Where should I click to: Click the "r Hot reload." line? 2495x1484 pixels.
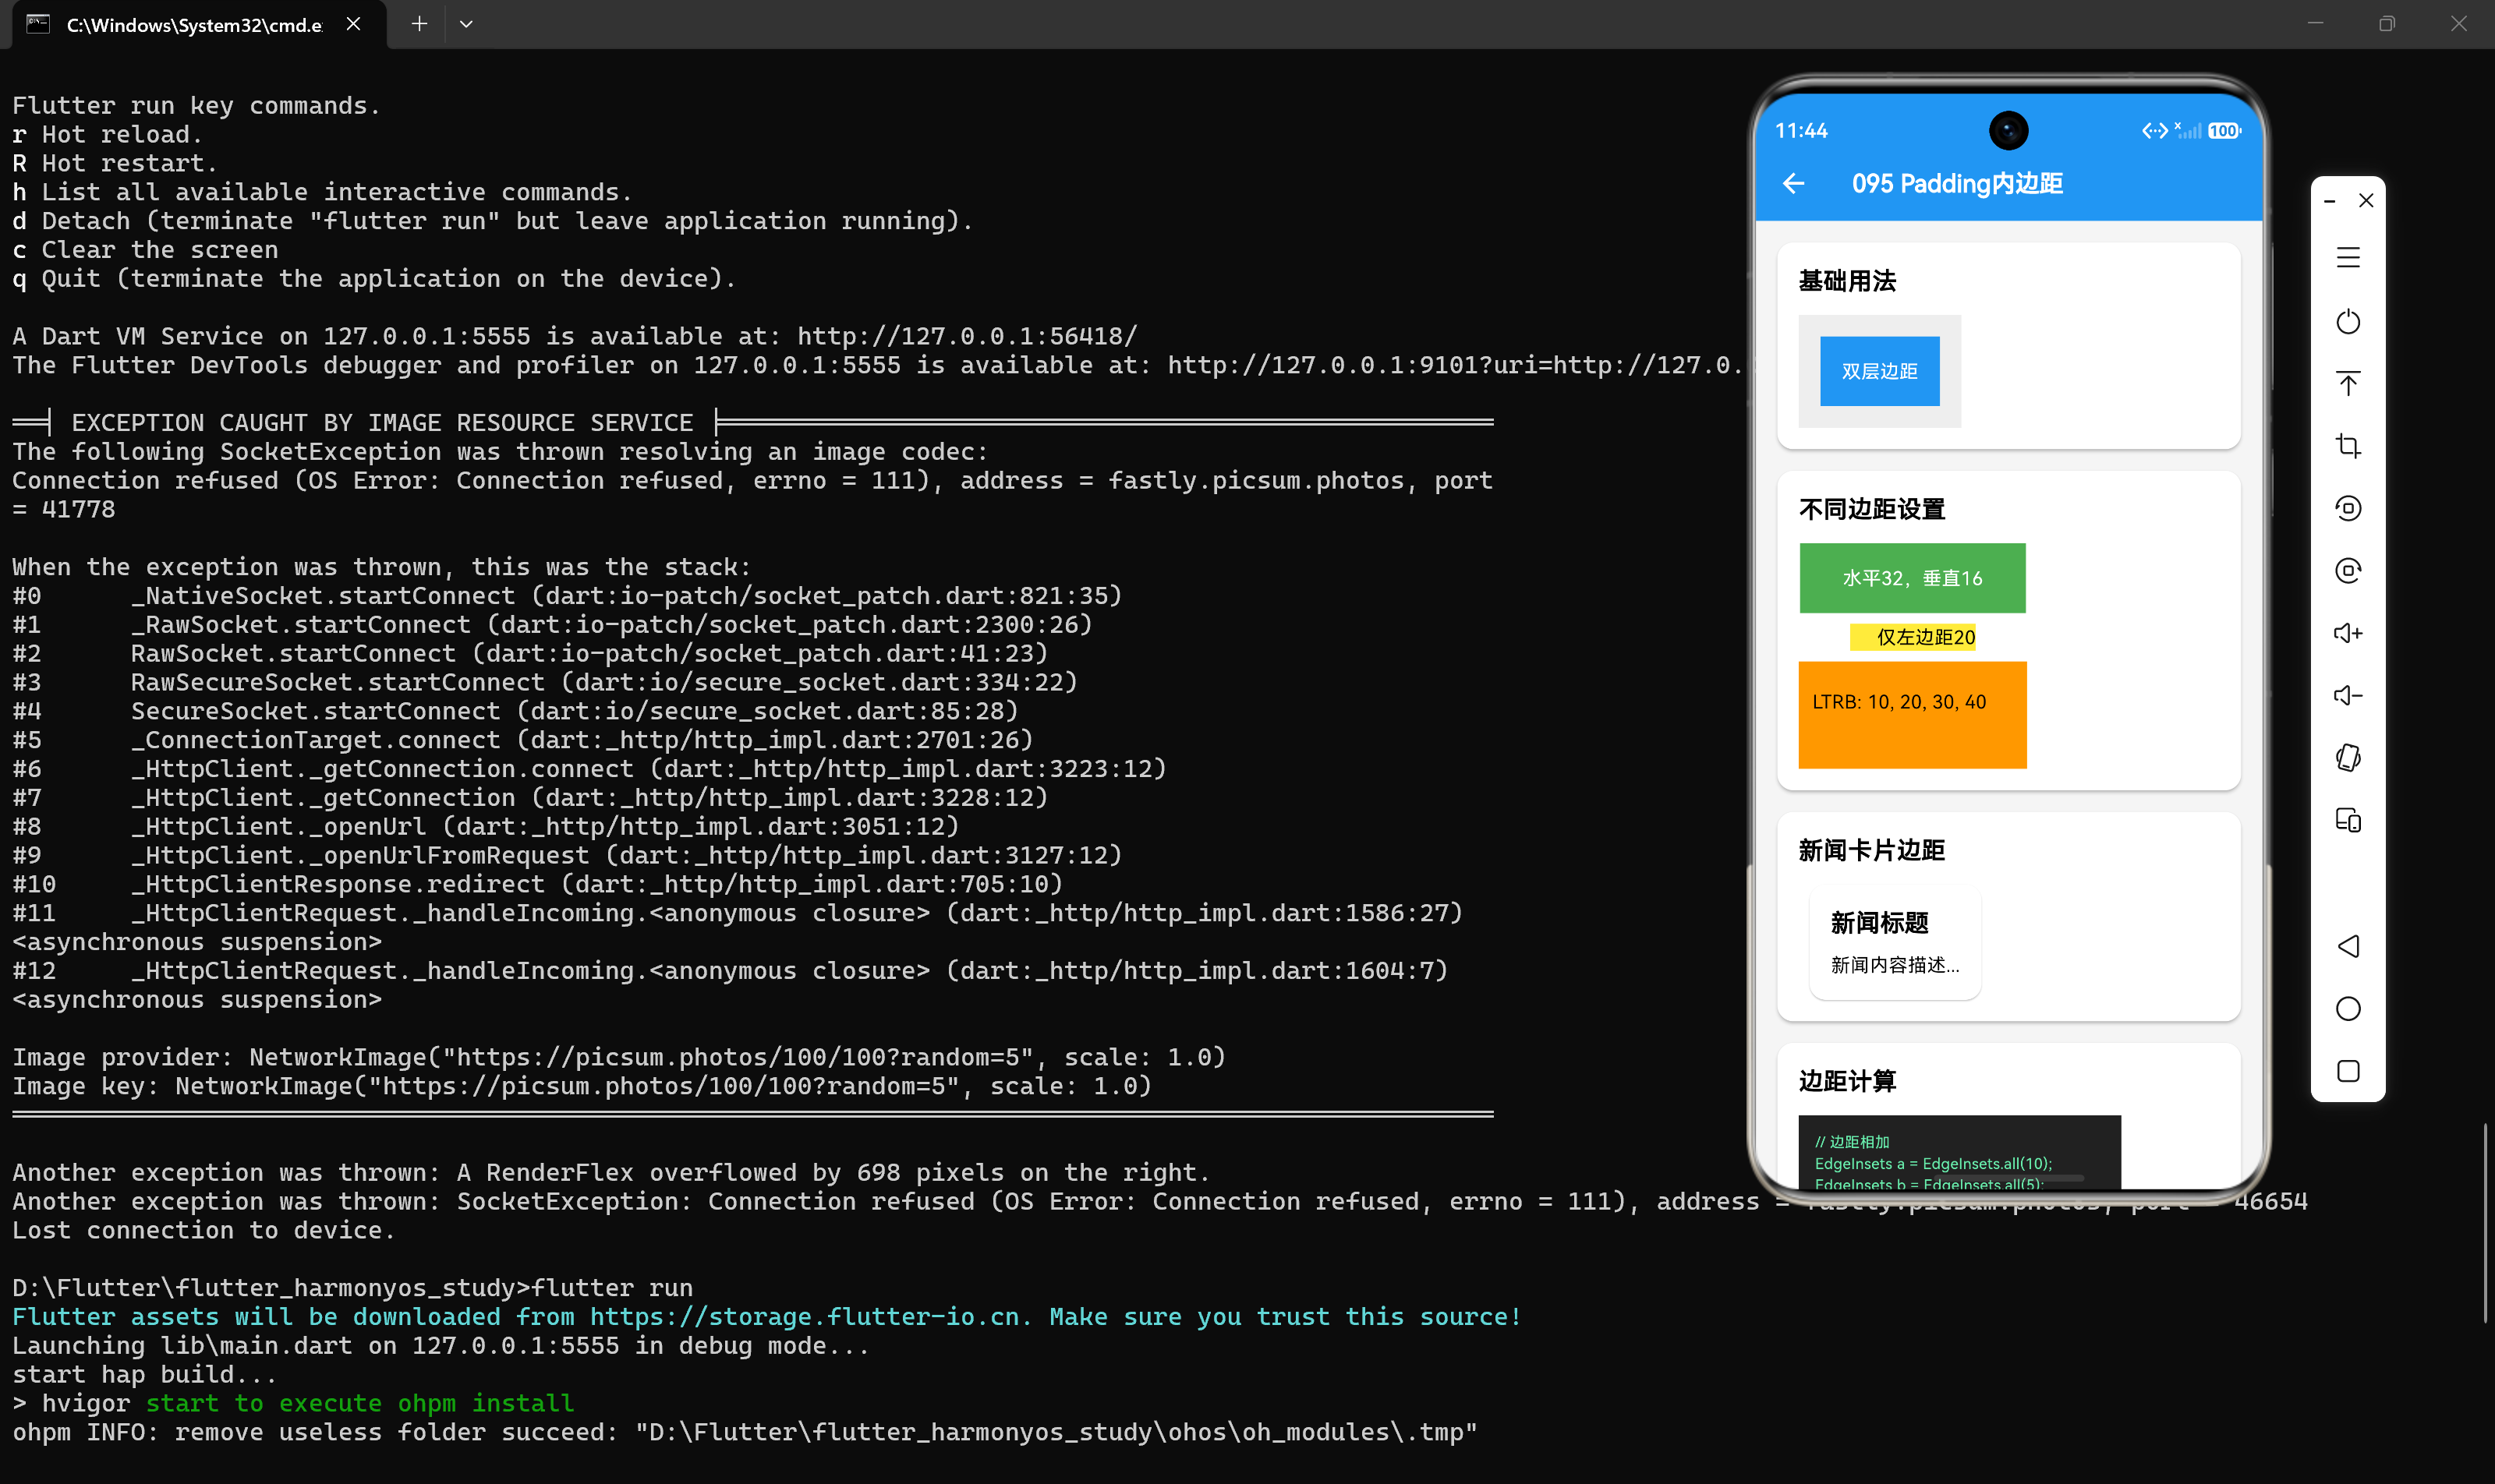pyautogui.click(x=108, y=134)
